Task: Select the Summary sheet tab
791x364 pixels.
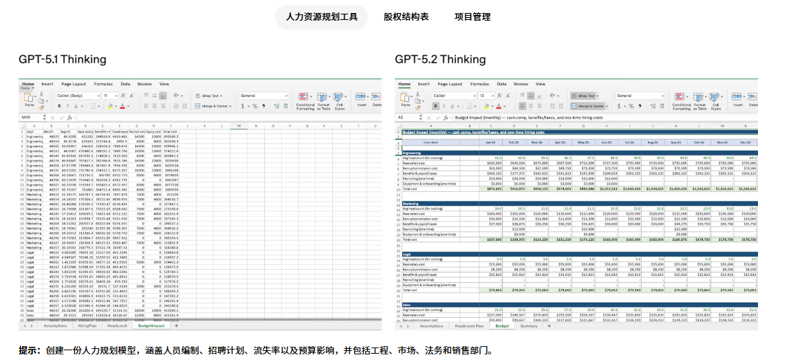Action: tap(529, 325)
